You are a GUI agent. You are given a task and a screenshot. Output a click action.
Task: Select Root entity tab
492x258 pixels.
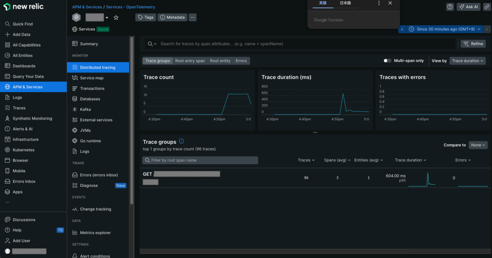(220, 61)
